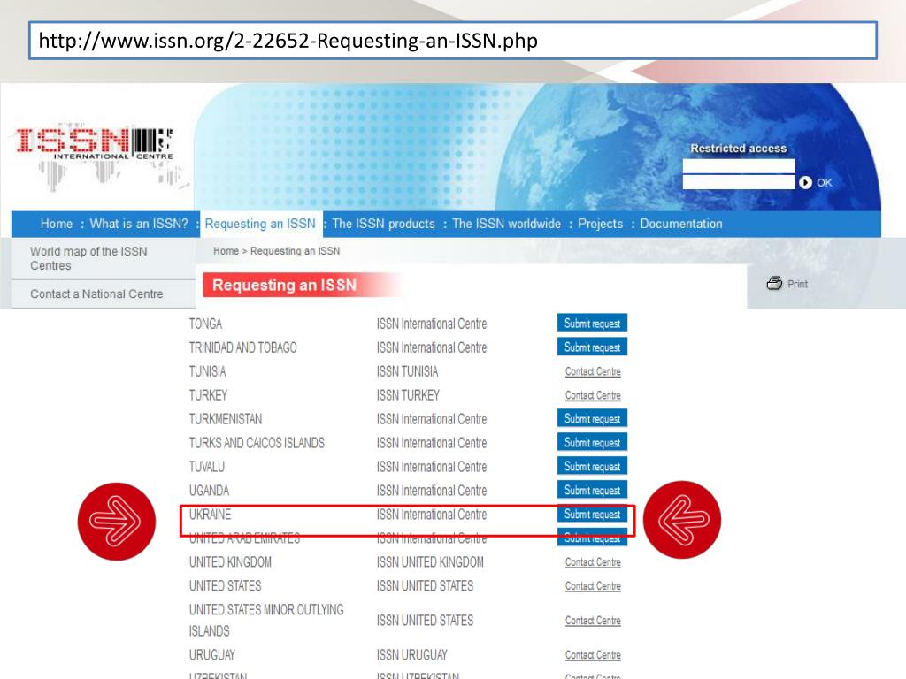Click the ISSN URUGUAY centre text
Screen dimensions: 906x679
(x=412, y=655)
